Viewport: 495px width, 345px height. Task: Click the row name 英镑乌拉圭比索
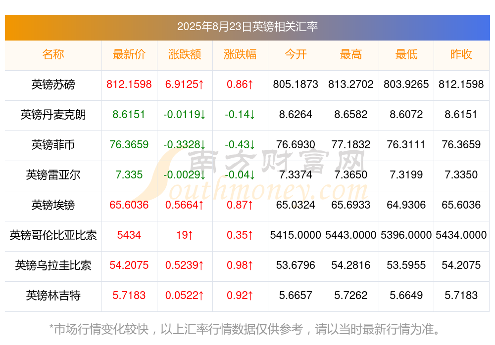coord(53,265)
